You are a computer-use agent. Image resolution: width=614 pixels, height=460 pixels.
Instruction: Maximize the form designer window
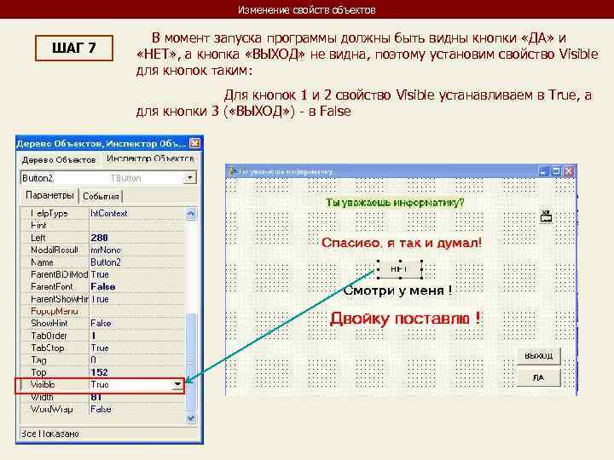tap(556, 171)
